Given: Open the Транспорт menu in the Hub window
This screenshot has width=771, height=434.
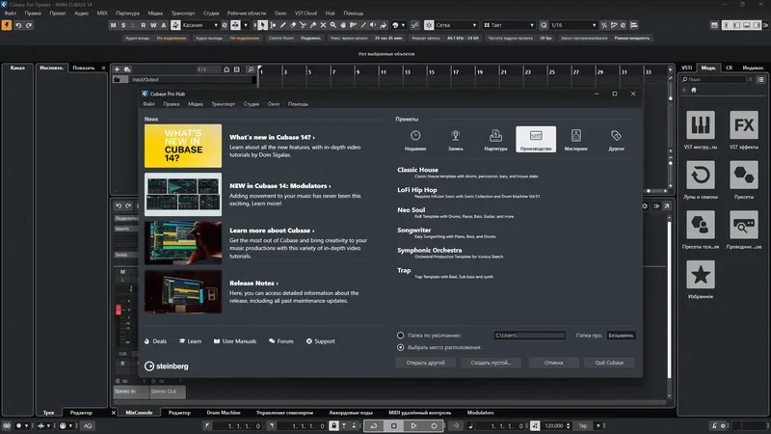Looking at the screenshot, I should coord(223,103).
